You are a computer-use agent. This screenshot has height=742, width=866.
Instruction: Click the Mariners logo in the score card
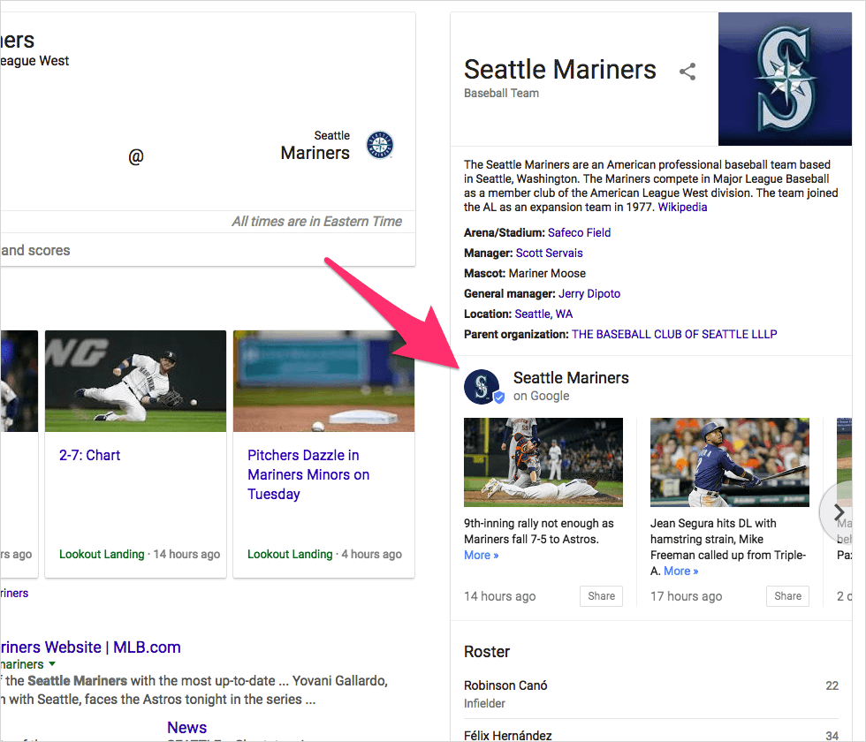[x=380, y=145]
